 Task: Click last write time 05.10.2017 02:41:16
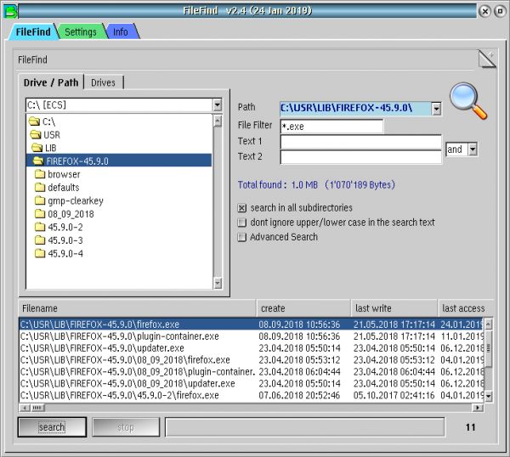tap(394, 395)
